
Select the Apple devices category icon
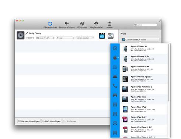(x=115, y=57)
